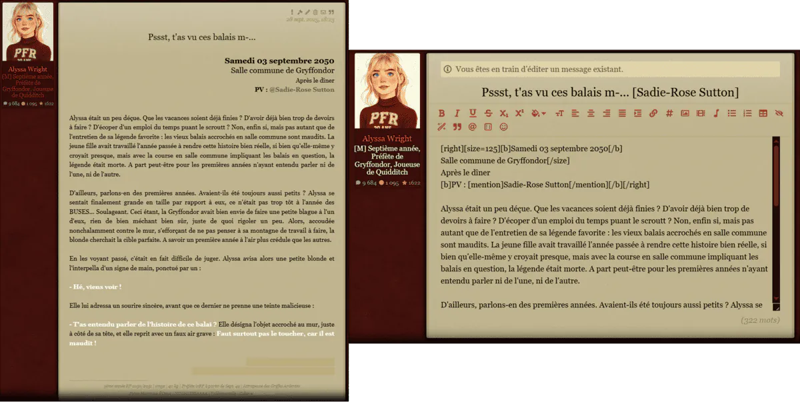Insert a quote block from editor toolbar
The height and width of the screenshot is (402, 800).
(457, 127)
